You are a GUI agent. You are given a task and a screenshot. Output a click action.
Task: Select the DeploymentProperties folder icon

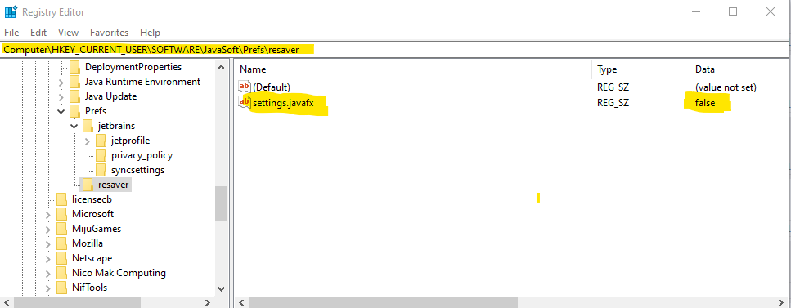point(74,67)
